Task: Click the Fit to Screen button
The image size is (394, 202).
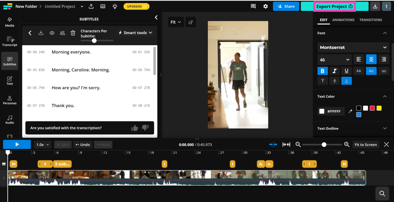Action: (x=365, y=145)
